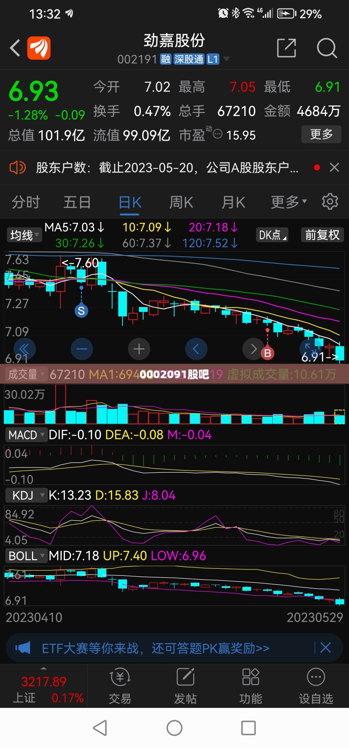Tap the L1 quote level badge

(213, 59)
